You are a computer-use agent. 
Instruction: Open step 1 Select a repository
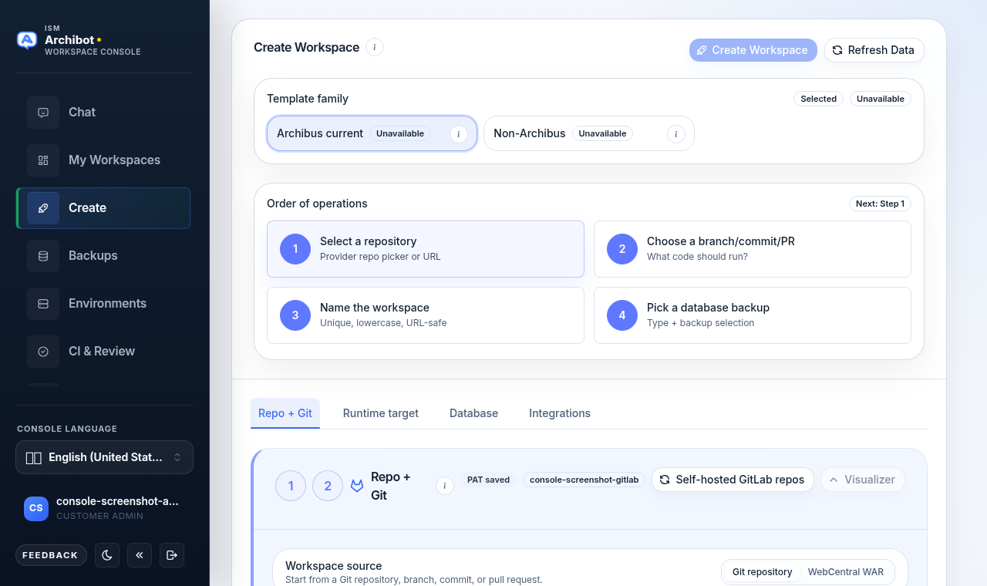pyautogui.click(x=426, y=249)
